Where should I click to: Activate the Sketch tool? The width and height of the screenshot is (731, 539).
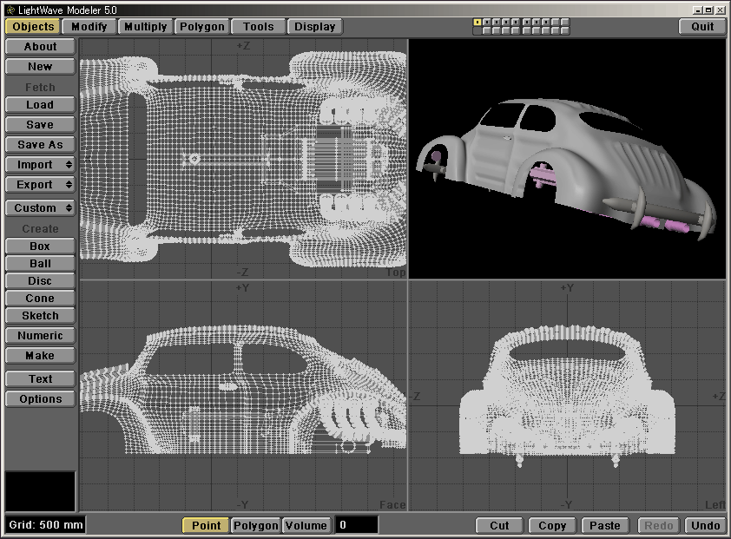click(40, 316)
